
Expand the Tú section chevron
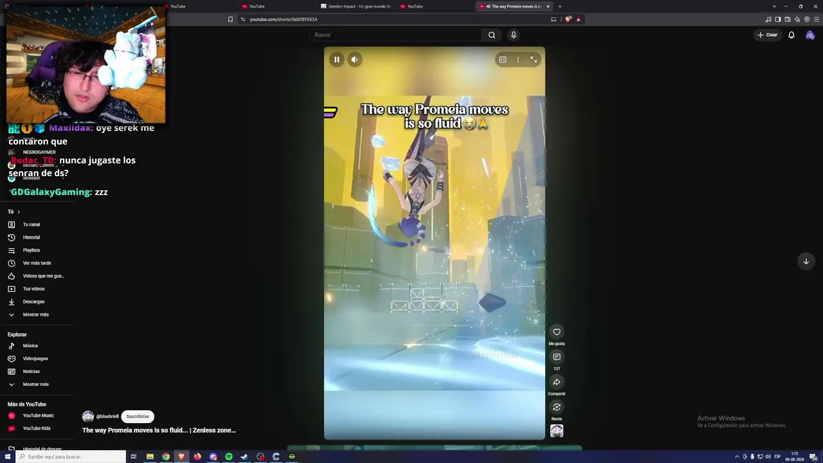tap(19, 212)
